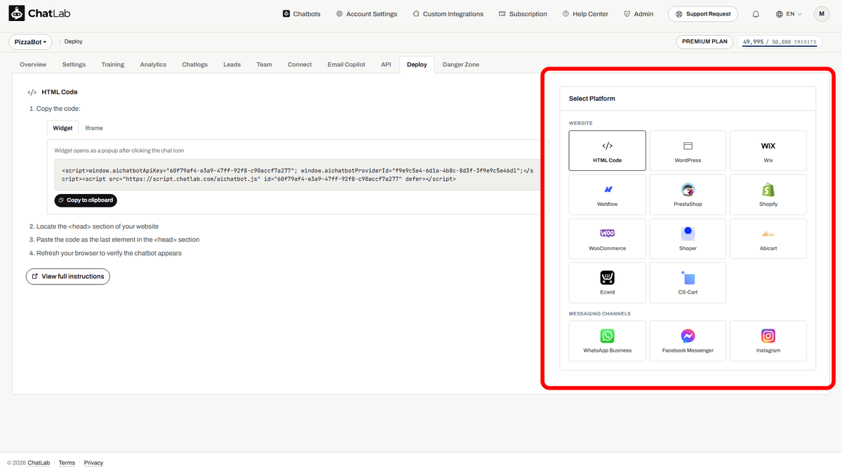The height and width of the screenshot is (473, 842).
Task: Choose the CS-Cart platform tile
Action: tap(688, 282)
